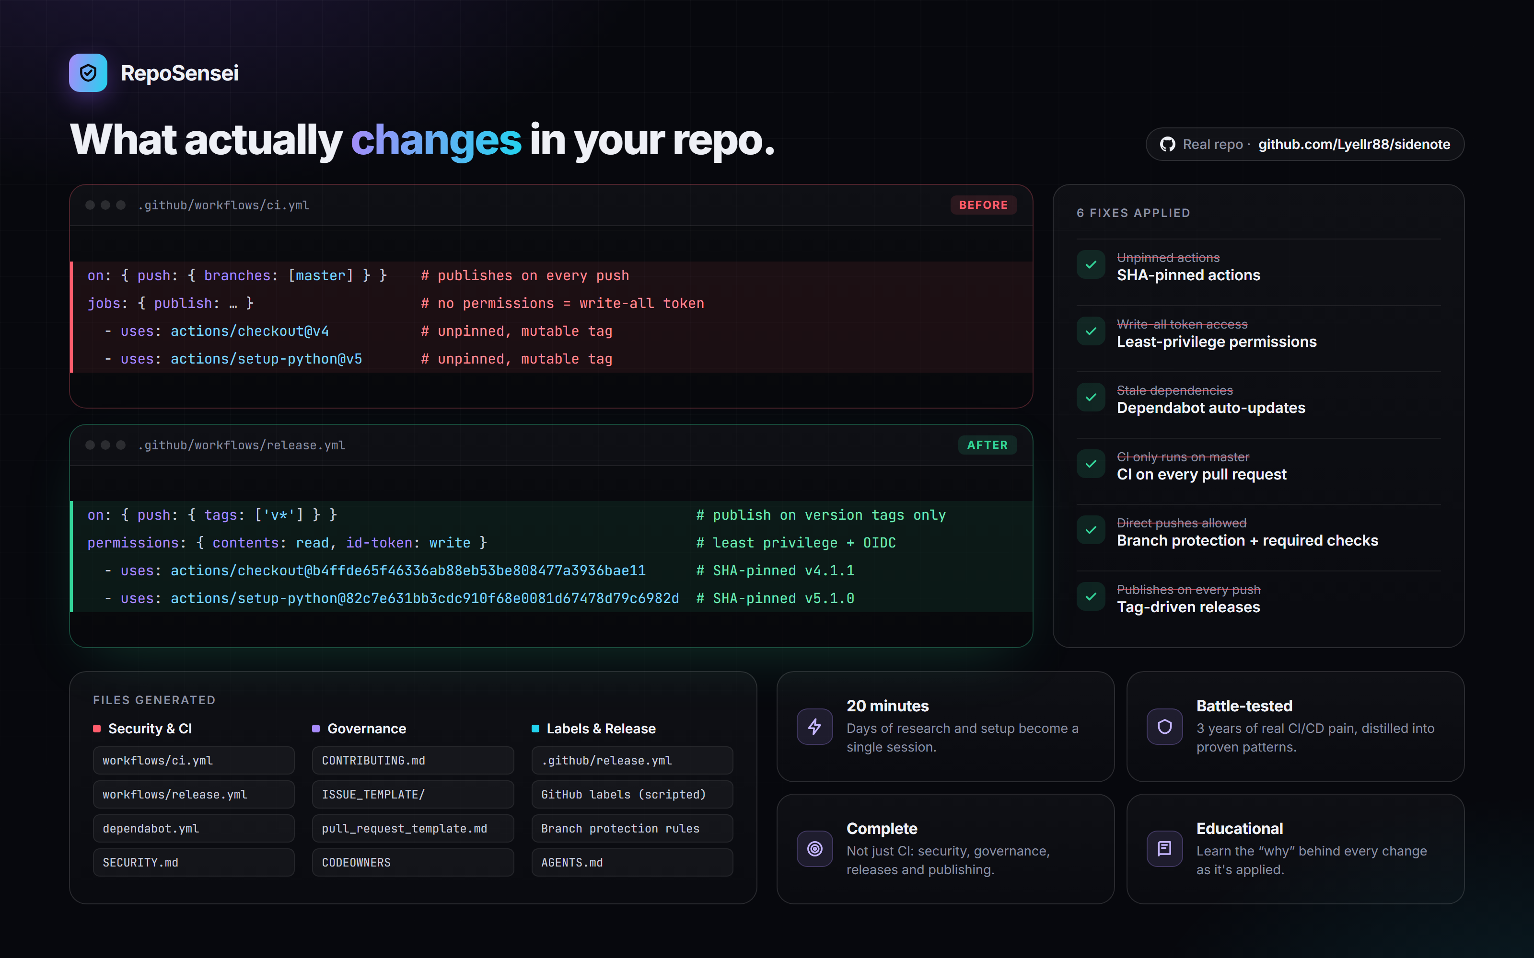The height and width of the screenshot is (958, 1534).
Task: Click the .github/workflows/ci.yml panel title
Action: [x=224, y=205]
